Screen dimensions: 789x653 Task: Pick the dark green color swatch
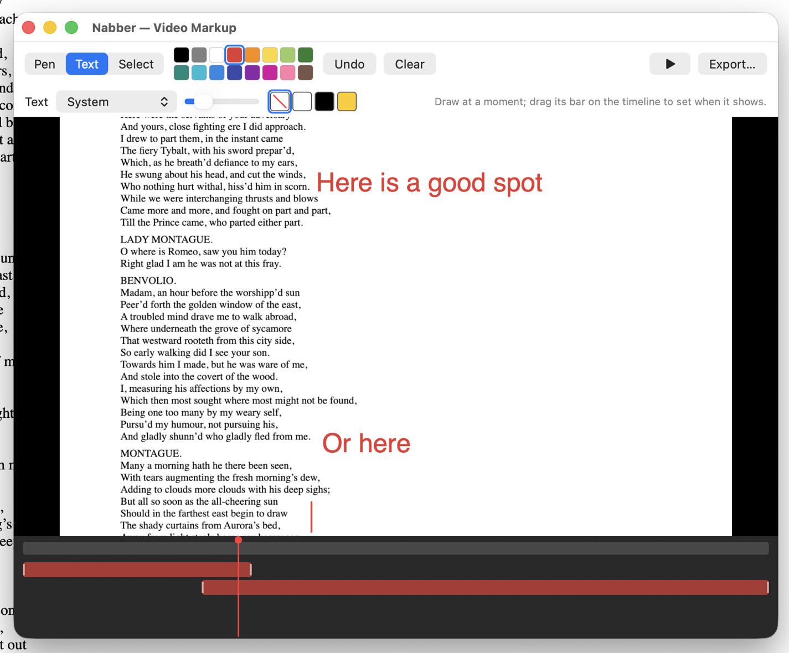[x=305, y=55]
